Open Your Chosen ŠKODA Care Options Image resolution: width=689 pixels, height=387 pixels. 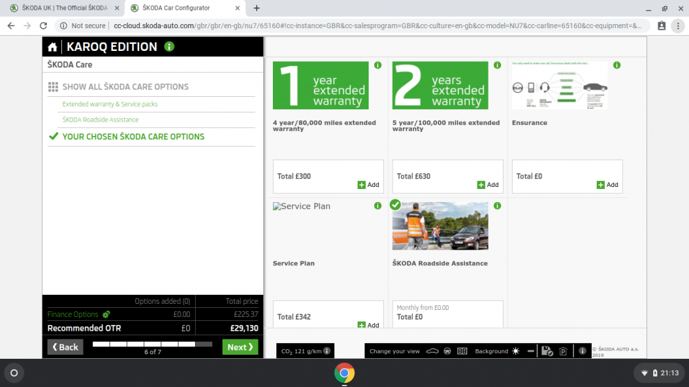(133, 137)
